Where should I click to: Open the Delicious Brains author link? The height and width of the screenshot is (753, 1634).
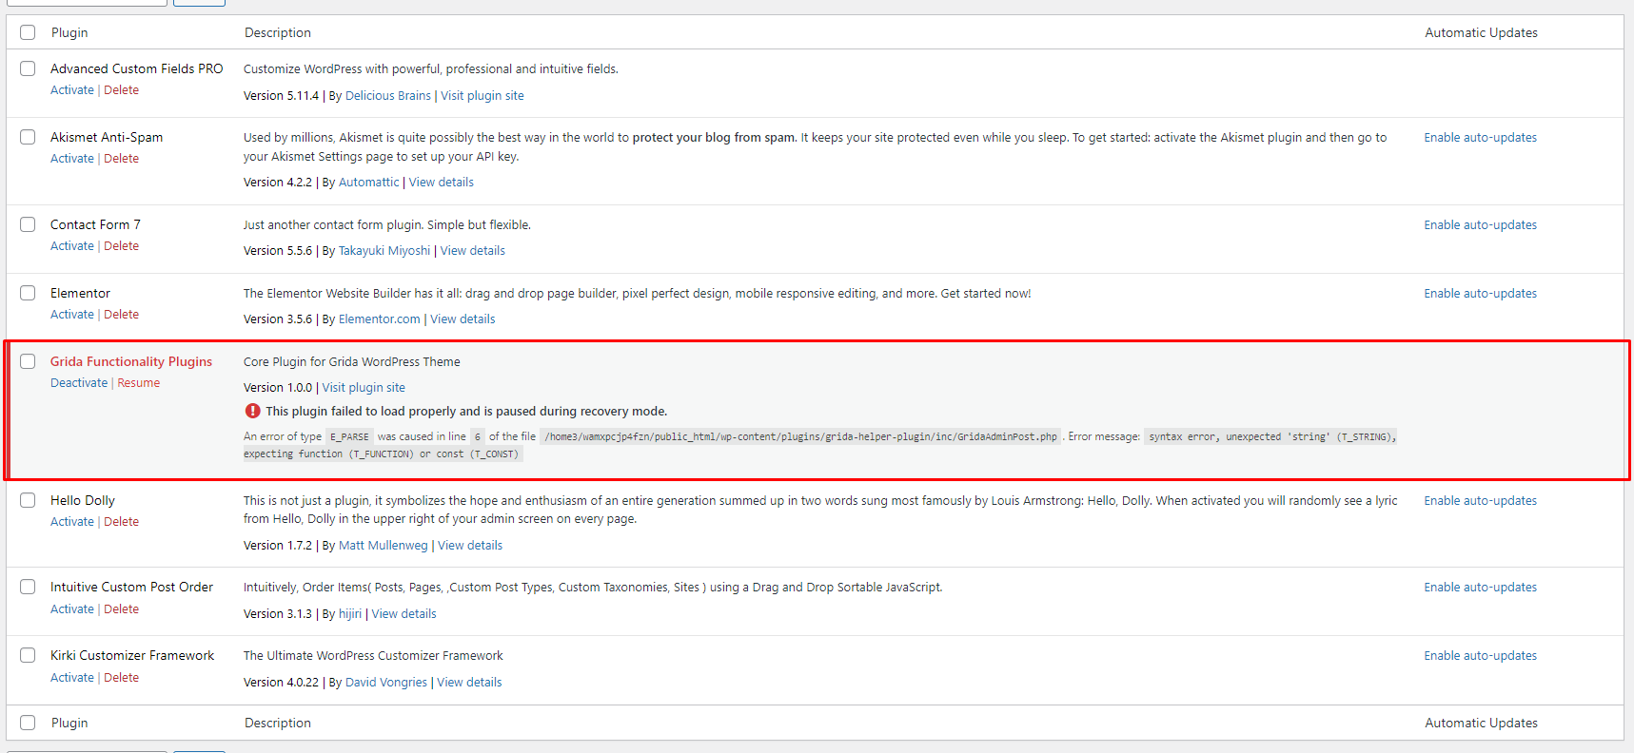[388, 96]
